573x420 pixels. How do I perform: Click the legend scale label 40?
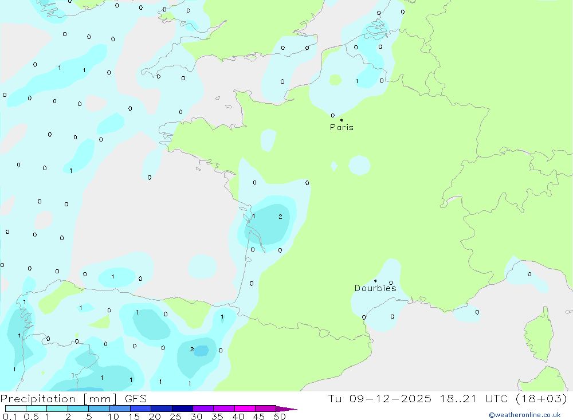(238, 417)
